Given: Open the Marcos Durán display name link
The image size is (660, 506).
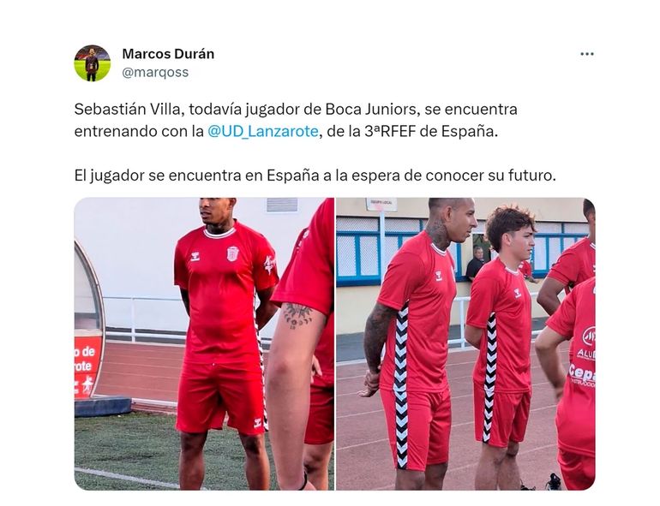Looking at the screenshot, I should click(168, 54).
